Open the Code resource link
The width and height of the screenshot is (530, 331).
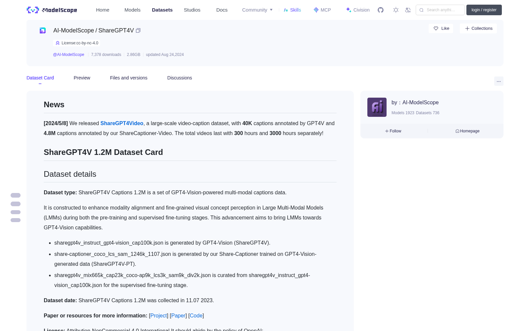196,315
